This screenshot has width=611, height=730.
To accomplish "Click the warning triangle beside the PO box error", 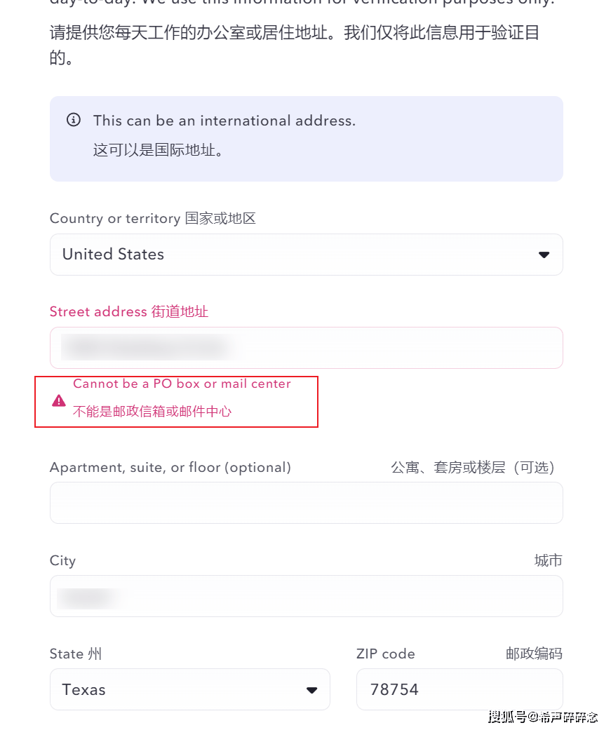I will 59,400.
